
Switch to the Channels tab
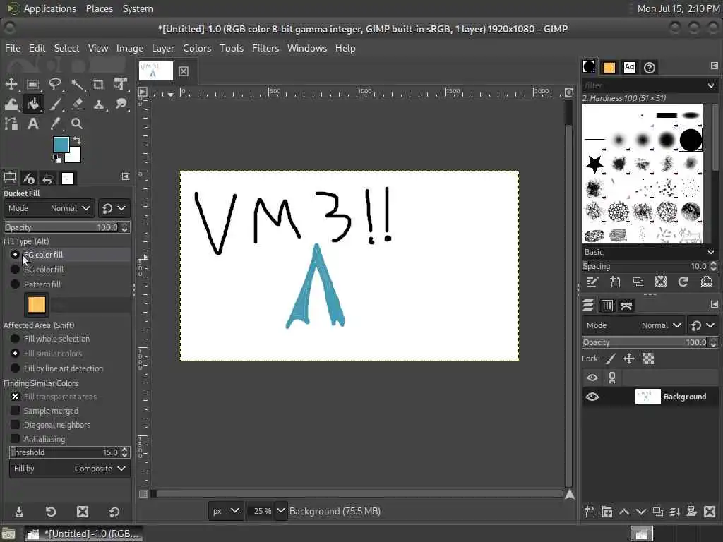point(607,305)
